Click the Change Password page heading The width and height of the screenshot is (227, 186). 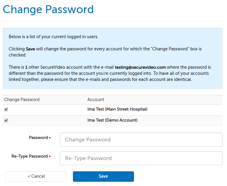(48, 9)
